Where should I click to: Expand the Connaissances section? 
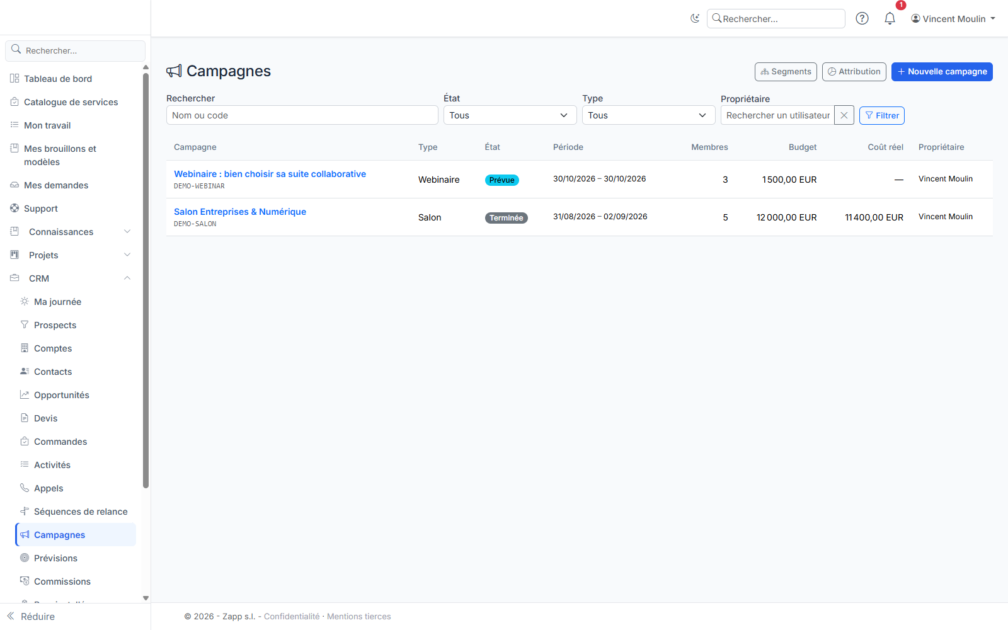click(x=71, y=232)
